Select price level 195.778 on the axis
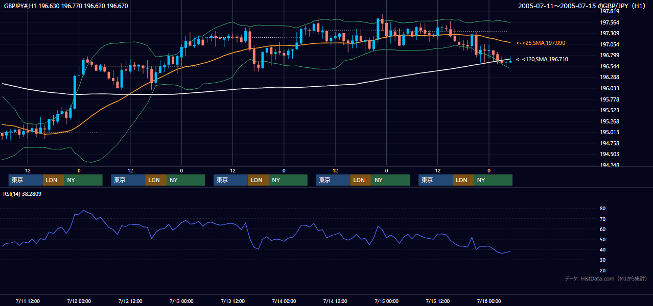This screenshot has width=653, height=306. [610, 99]
